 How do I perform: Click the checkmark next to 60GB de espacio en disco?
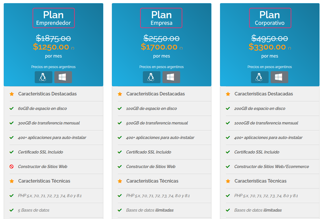pyautogui.click(x=12, y=109)
